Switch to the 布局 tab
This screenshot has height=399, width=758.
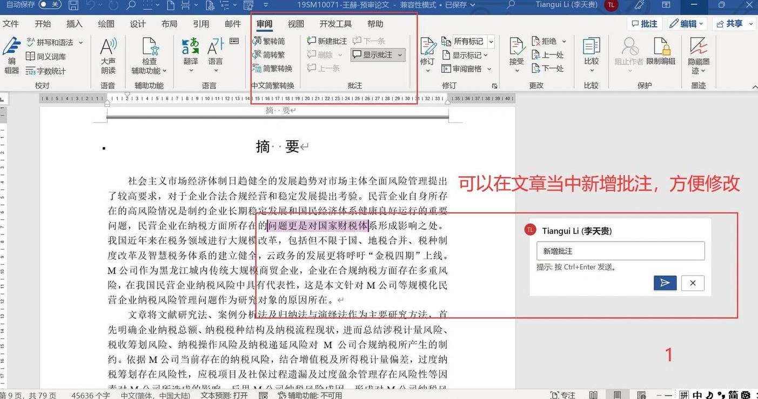tap(169, 24)
